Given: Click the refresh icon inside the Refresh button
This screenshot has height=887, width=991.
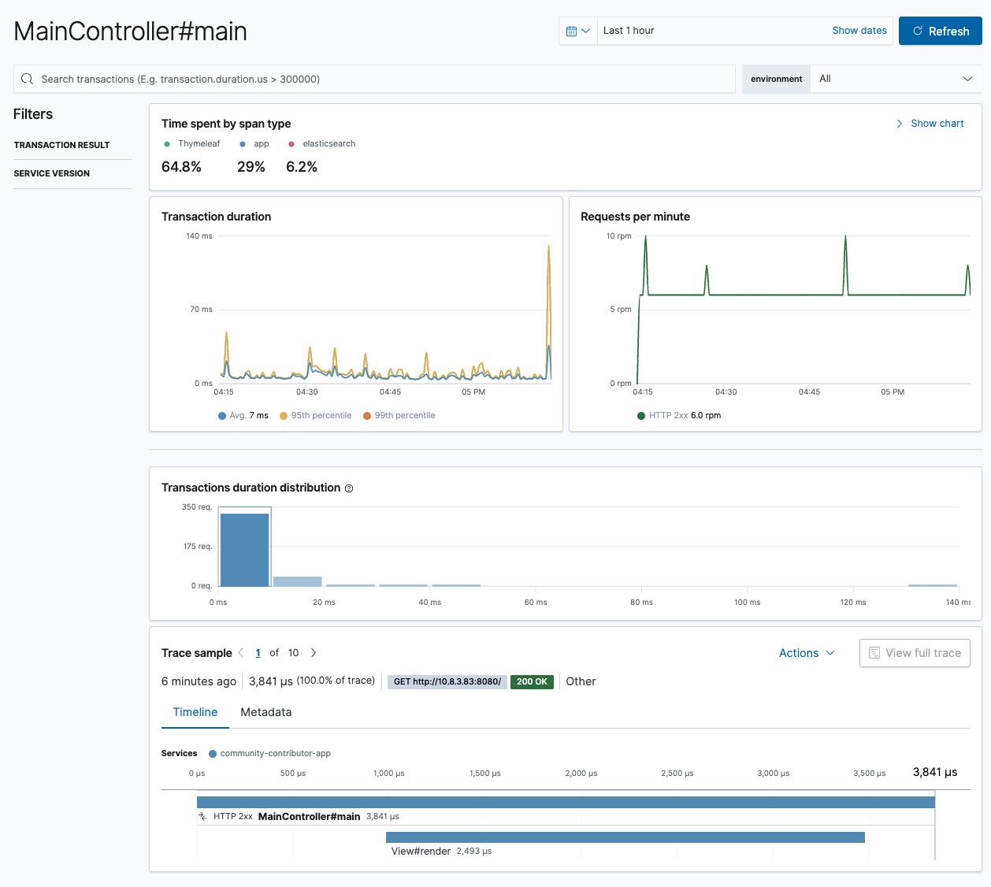Looking at the screenshot, I should coord(917,31).
